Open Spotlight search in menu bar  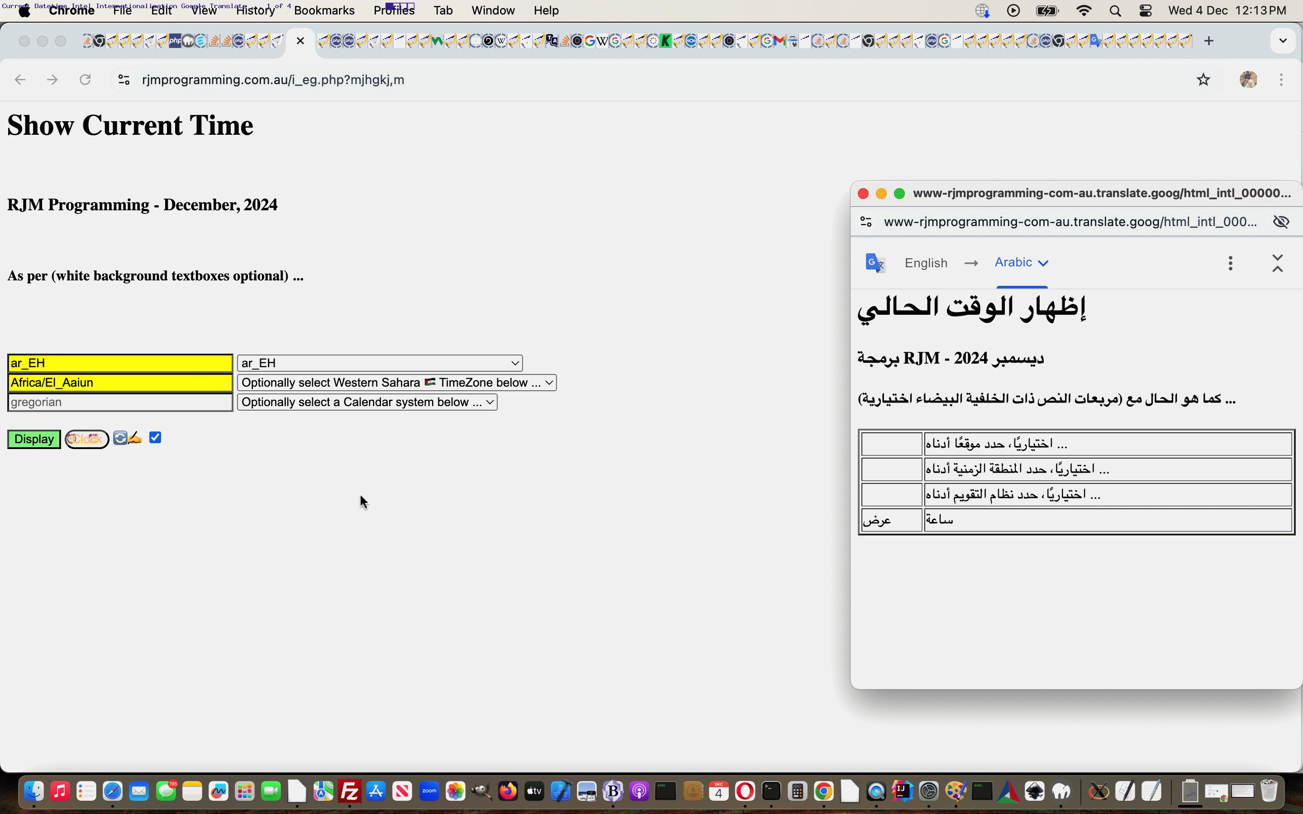point(1115,11)
